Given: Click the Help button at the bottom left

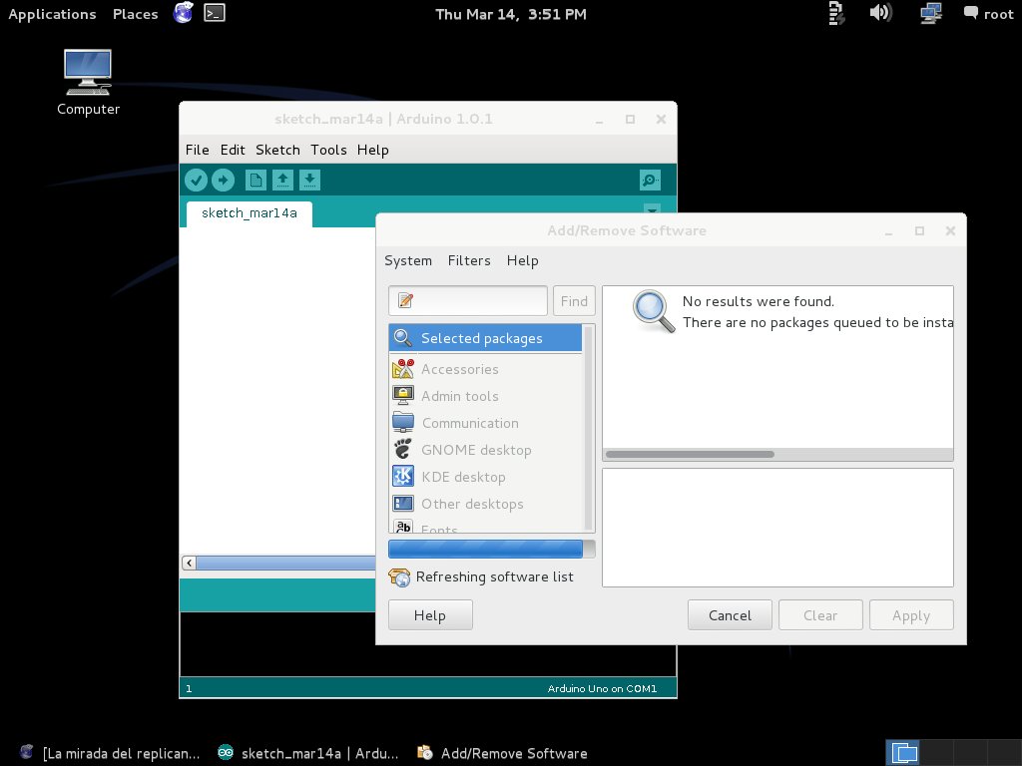Looking at the screenshot, I should 430,615.
